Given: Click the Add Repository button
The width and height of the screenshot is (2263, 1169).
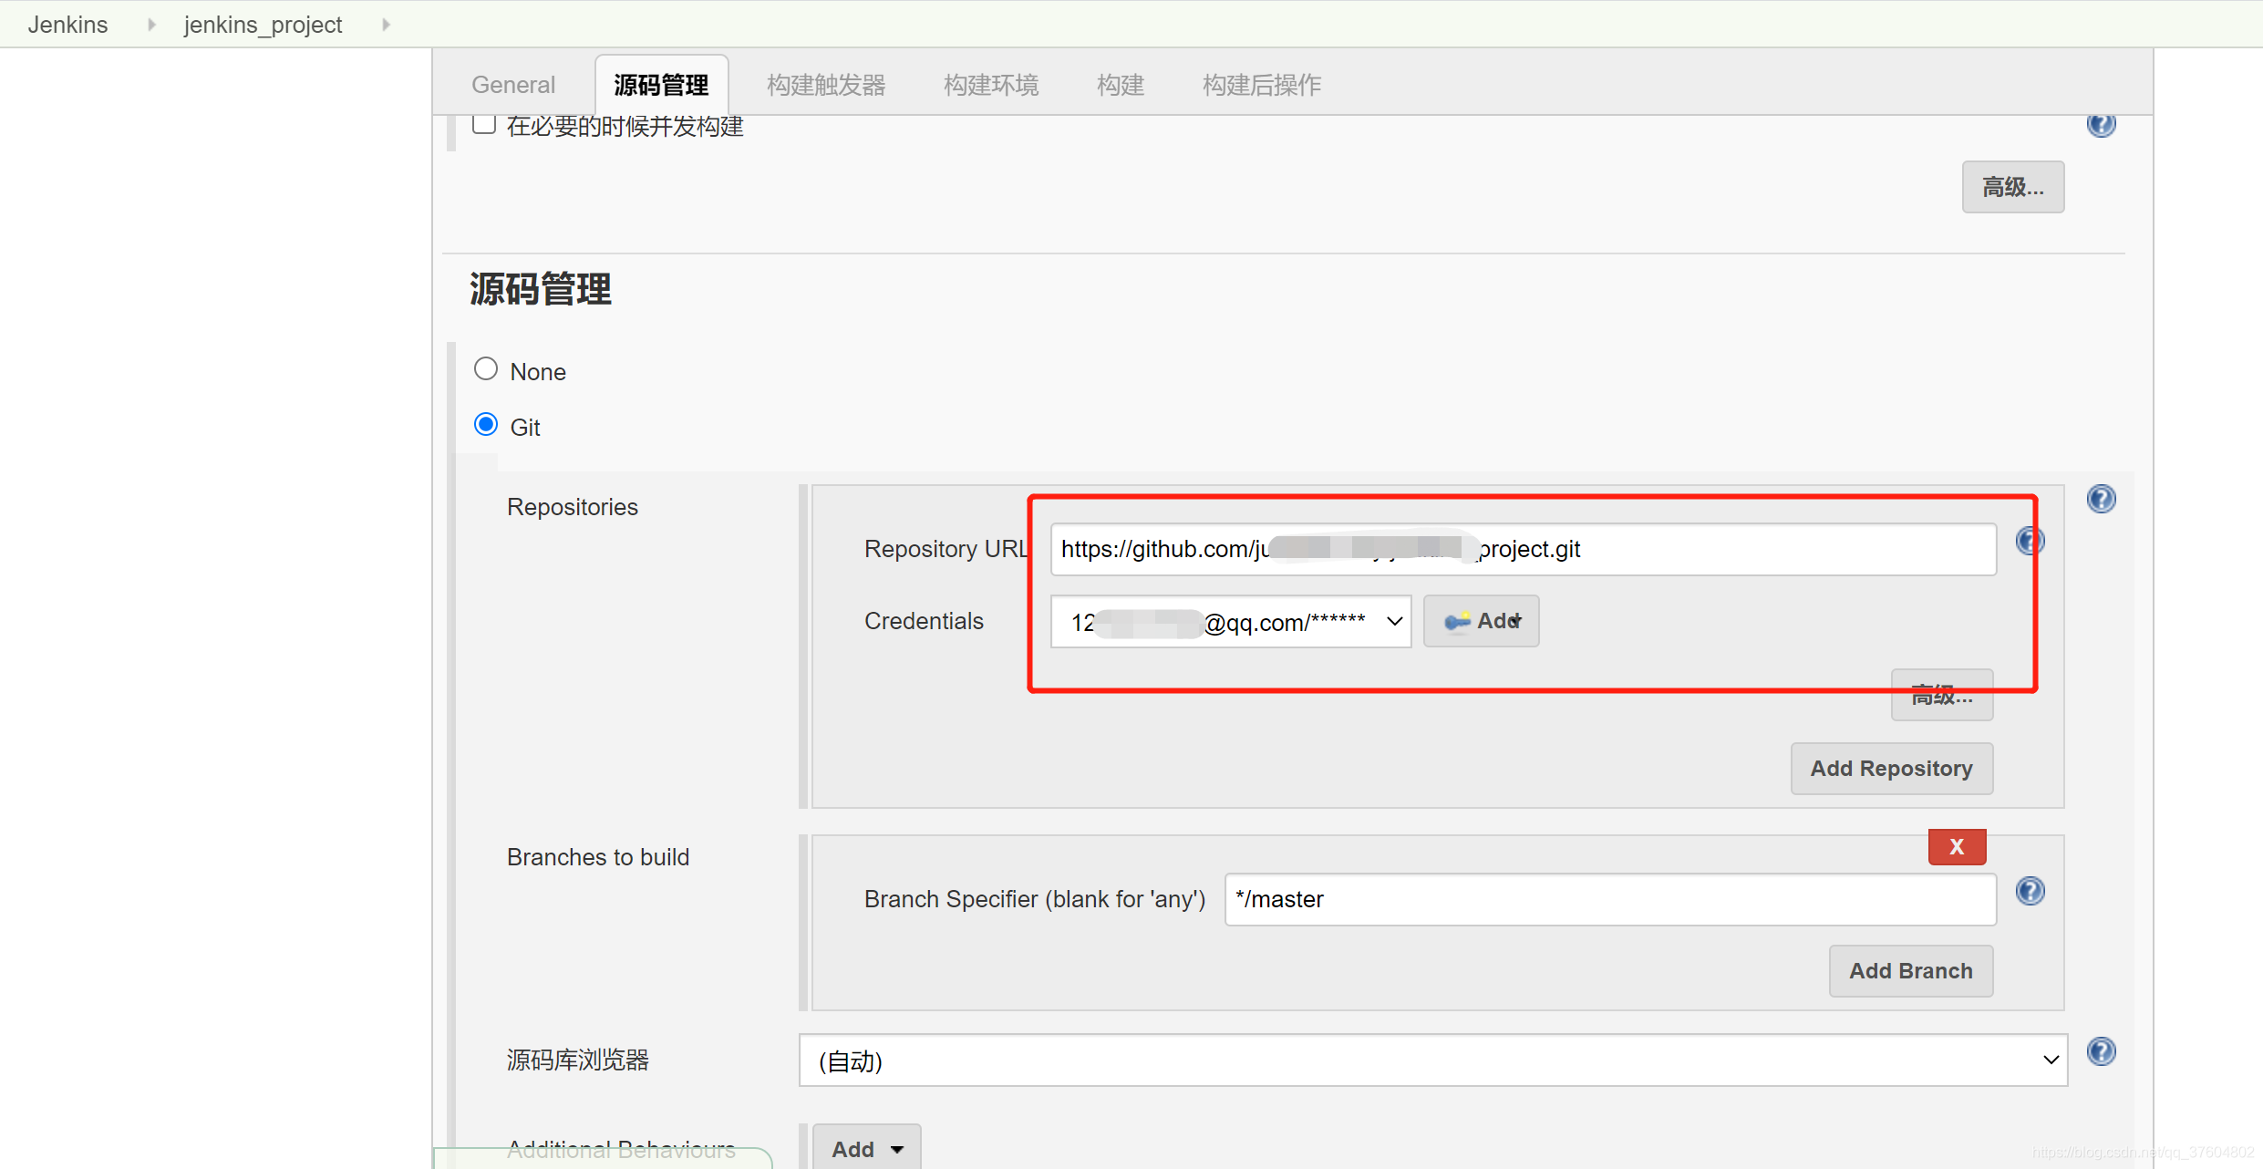Looking at the screenshot, I should pyautogui.click(x=1891, y=768).
